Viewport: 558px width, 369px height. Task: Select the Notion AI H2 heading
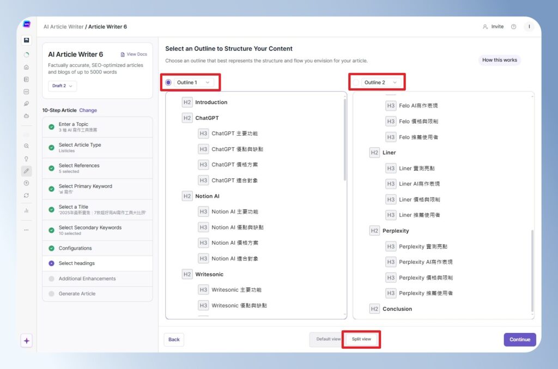207,196
